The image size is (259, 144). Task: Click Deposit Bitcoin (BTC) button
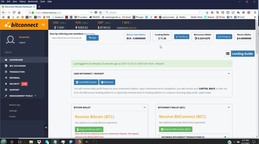click(x=89, y=129)
